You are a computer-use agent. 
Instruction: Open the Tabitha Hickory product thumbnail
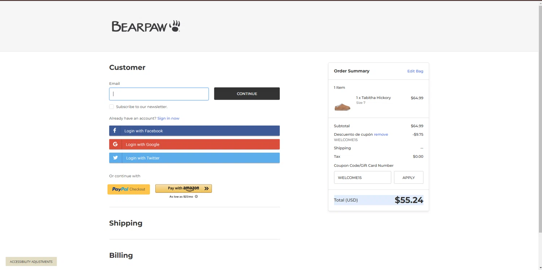click(x=342, y=107)
